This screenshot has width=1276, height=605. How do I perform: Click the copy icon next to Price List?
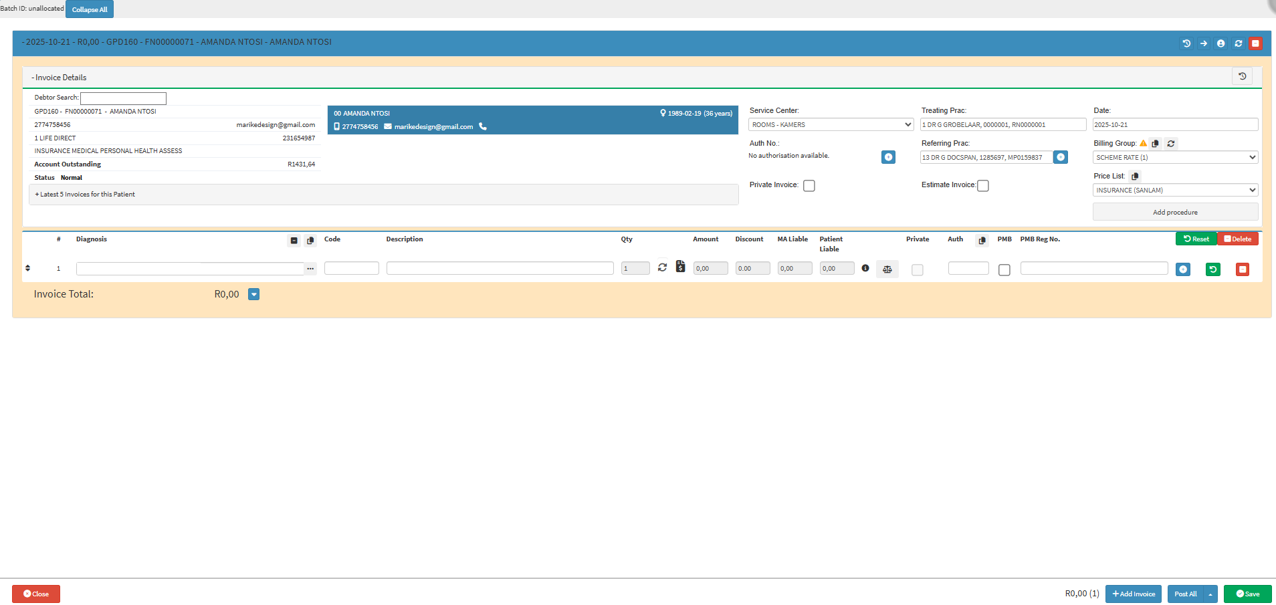click(1135, 176)
